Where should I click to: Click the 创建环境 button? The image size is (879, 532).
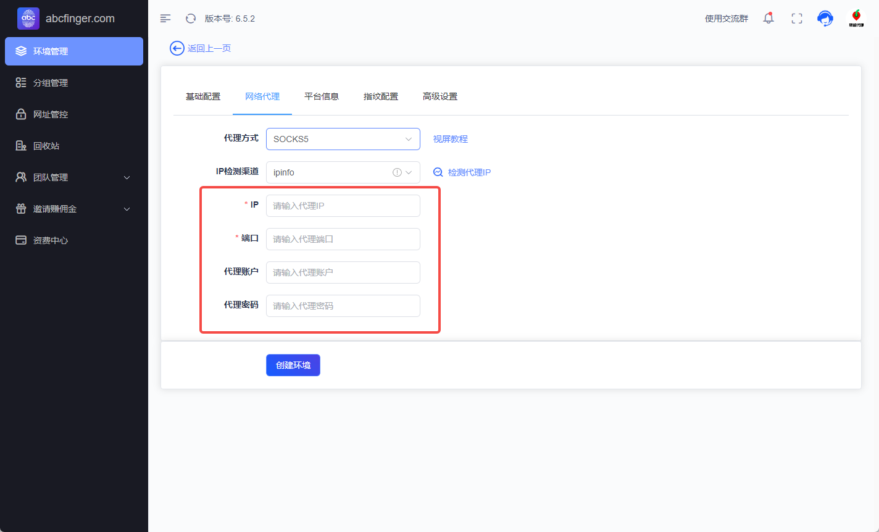(x=293, y=365)
